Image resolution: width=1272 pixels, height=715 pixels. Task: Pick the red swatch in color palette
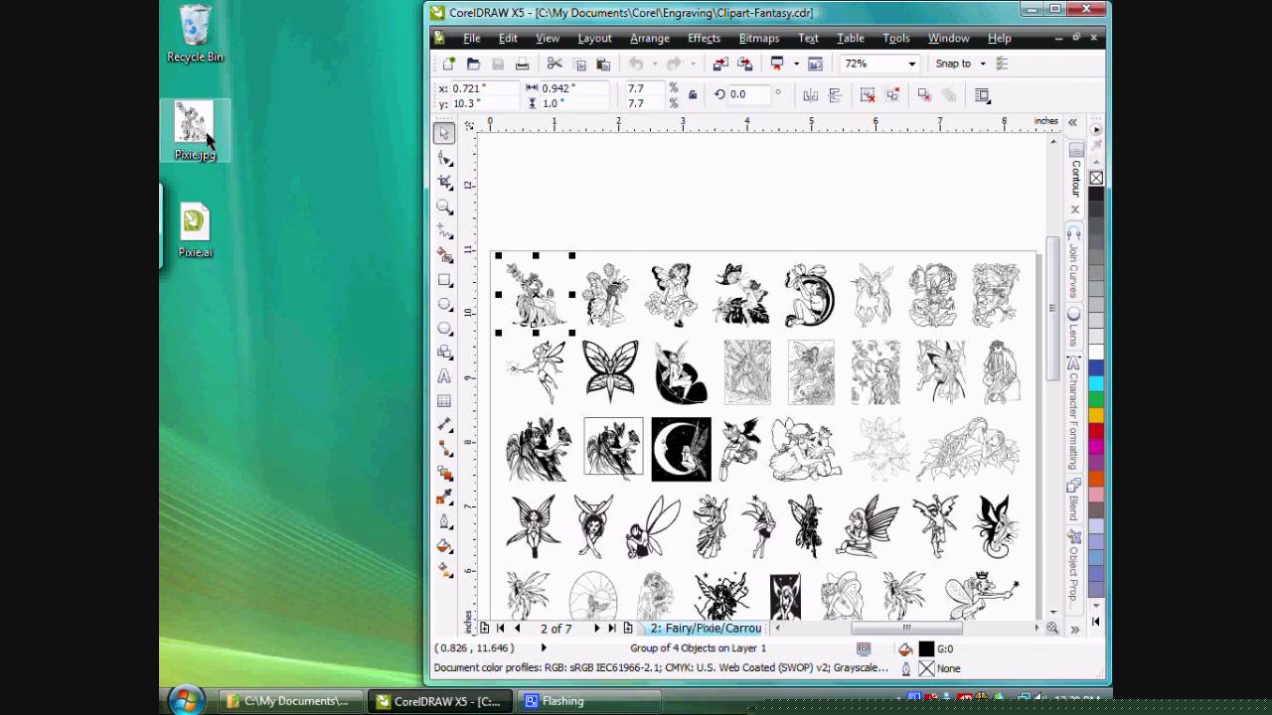click(x=1096, y=431)
